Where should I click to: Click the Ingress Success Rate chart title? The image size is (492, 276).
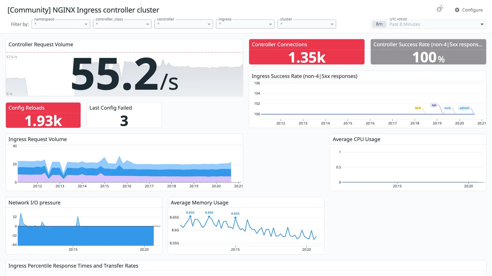[304, 76]
